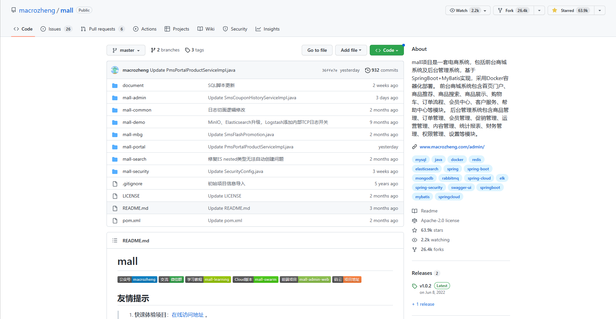Open README table of contents list icon
This screenshot has width=616, height=319.
pos(115,240)
